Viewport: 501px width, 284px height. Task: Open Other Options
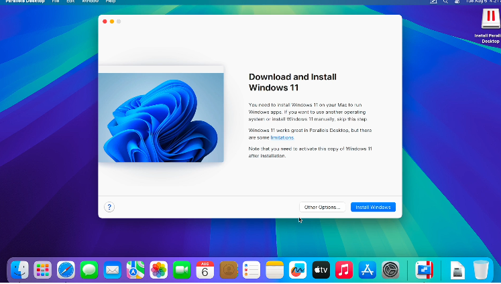tap(323, 207)
